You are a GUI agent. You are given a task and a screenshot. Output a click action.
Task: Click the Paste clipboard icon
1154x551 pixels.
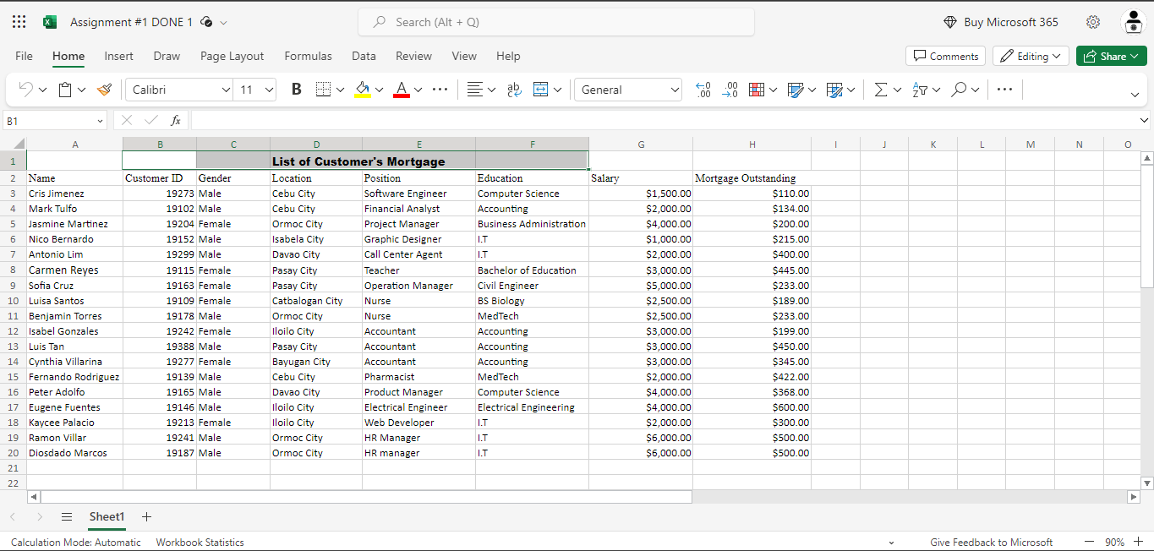coord(65,90)
